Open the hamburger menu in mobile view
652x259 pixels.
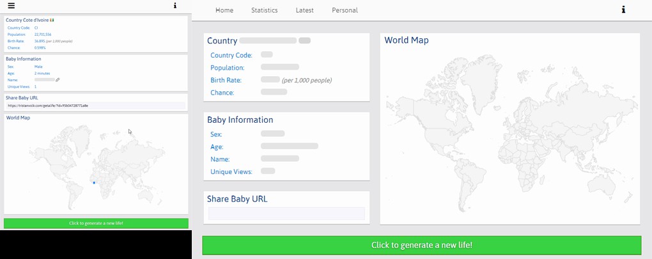point(11,6)
